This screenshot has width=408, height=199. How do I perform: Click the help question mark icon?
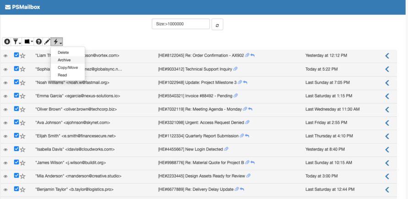pyautogui.click(x=38, y=42)
